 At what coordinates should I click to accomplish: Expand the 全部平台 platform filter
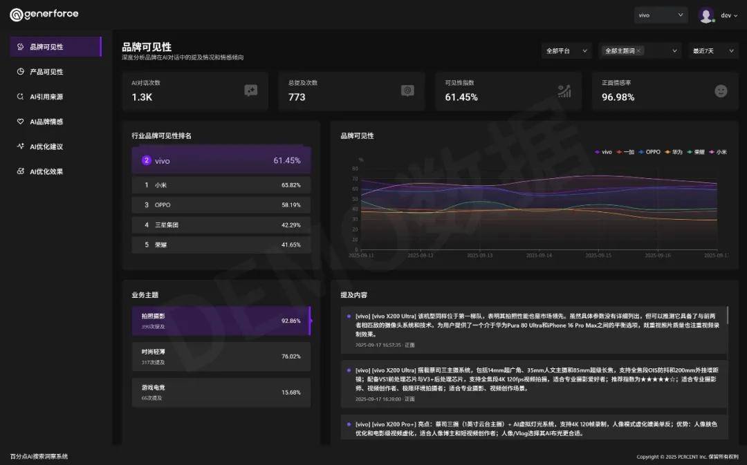click(x=566, y=50)
